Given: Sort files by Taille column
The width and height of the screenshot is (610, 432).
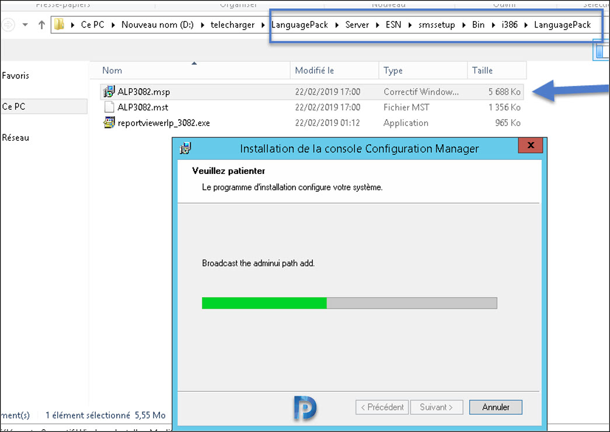Looking at the screenshot, I should (497, 71).
